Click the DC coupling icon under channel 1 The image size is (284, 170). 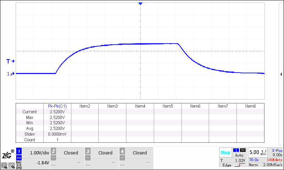(x=19, y=157)
